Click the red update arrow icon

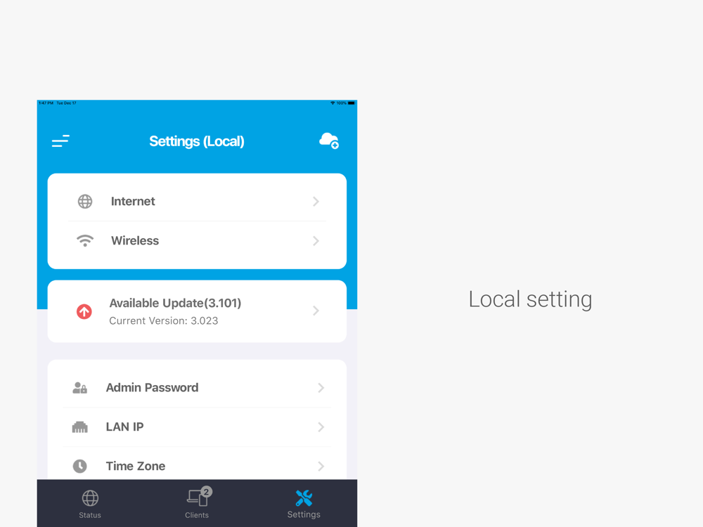pos(84,311)
